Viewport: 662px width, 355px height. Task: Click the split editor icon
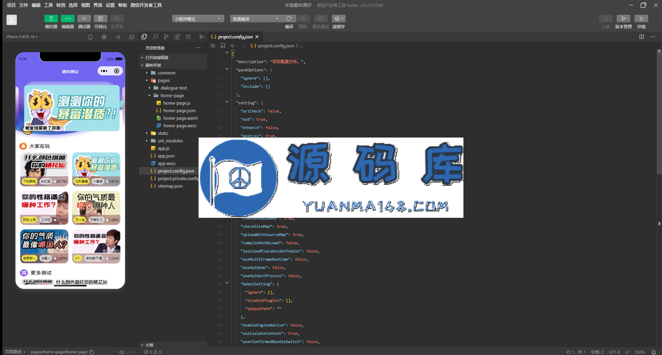click(641, 37)
